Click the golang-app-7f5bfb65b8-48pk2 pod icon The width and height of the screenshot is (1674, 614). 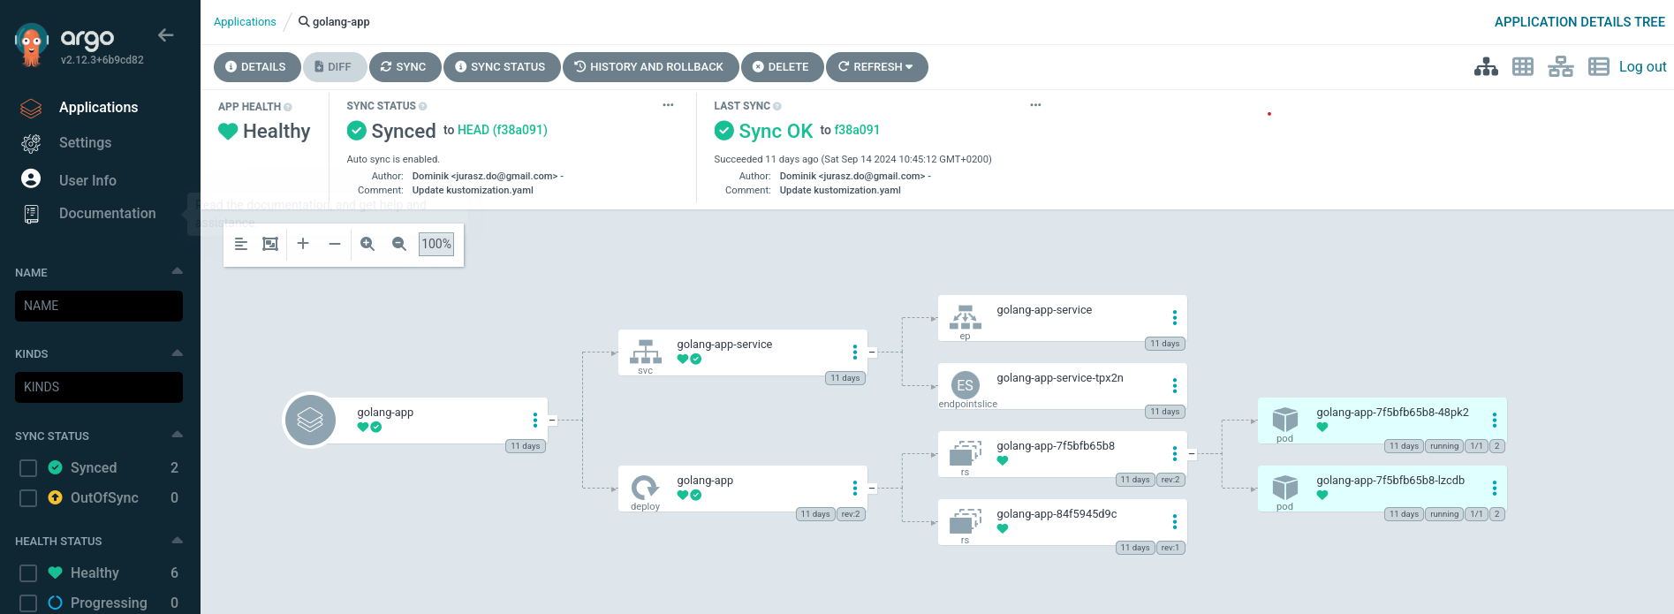(1284, 420)
